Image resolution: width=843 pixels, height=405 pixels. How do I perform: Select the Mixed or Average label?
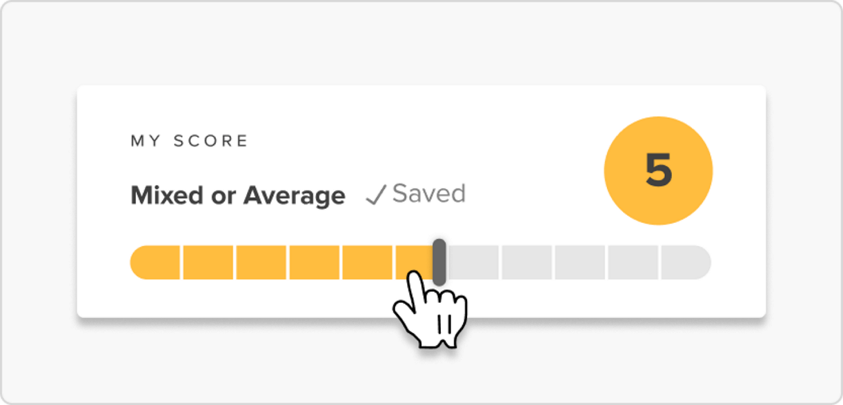pos(238,196)
